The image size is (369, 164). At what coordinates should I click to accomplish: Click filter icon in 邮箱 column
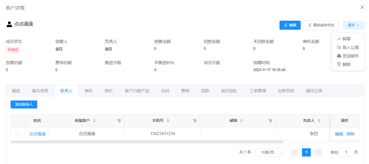tap(270, 121)
